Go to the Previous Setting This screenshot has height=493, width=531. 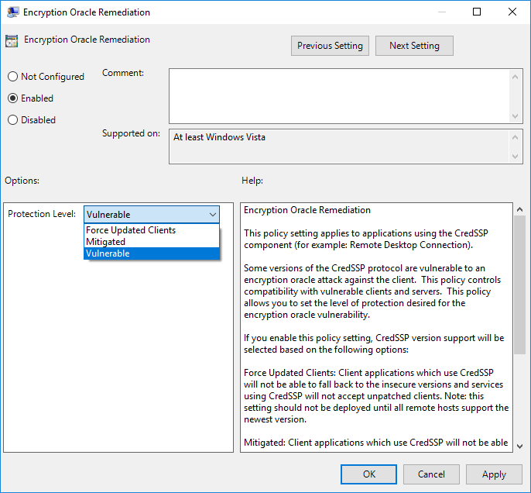pyautogui.click(x=330, y=46)
